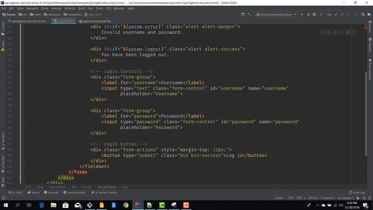The width and height of the screenshot is (373, 210).
Task: Click the red error stripe indicator top right
Action: [x=365, y=26]
